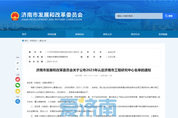Decrease font size with A- button

(18, 69)
